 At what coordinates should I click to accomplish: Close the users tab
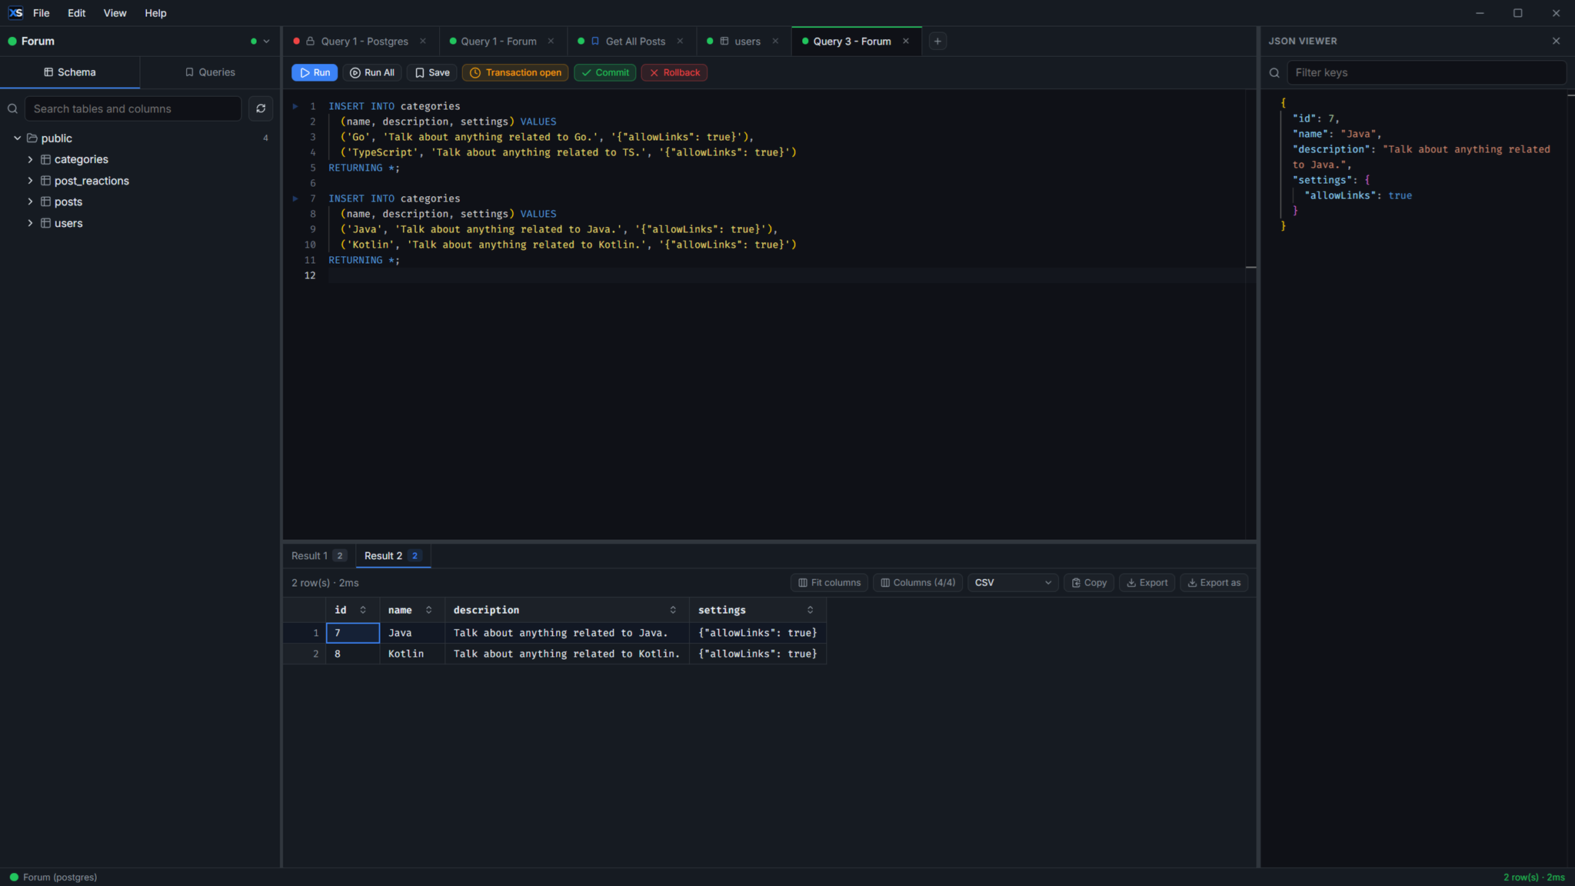click(x=775, y=42)
